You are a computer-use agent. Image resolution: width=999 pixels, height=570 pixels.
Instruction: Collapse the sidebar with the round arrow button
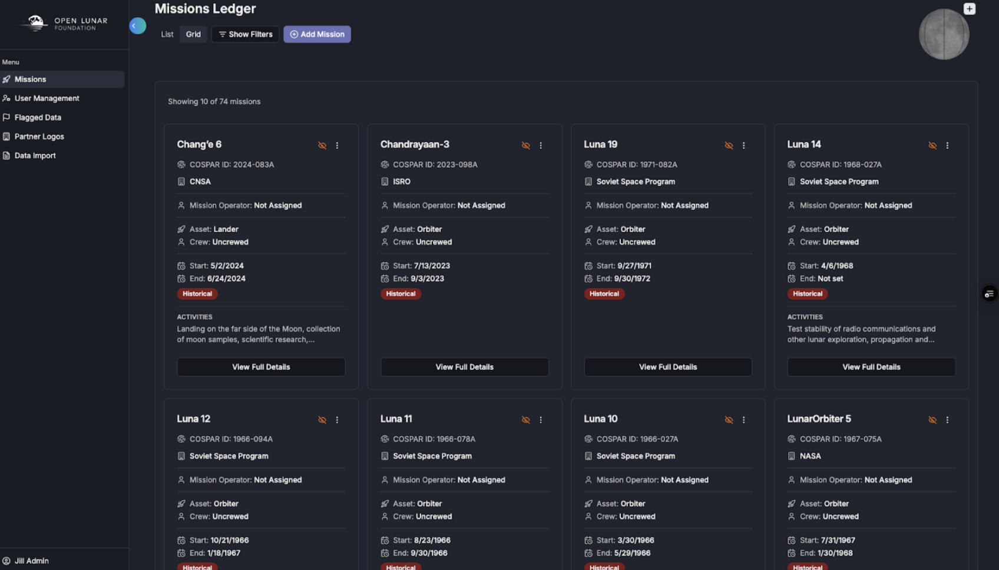(x=137, y=26)
